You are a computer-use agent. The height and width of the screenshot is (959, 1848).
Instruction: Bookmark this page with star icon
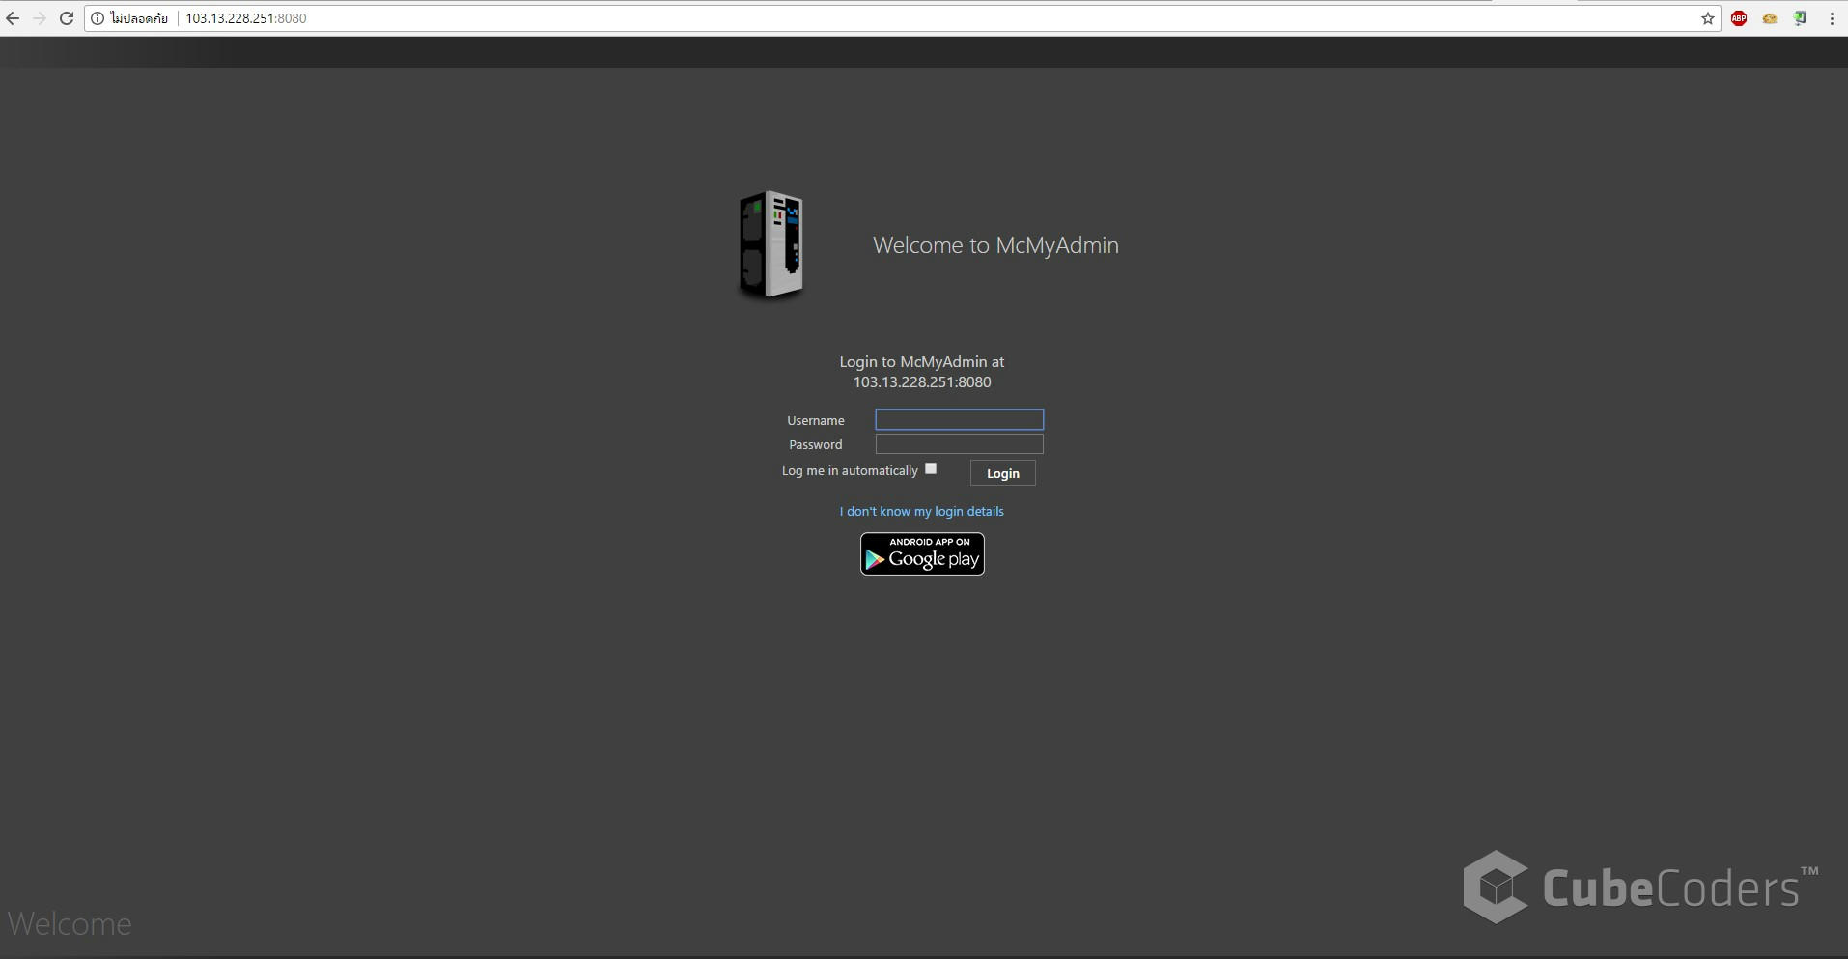(1707, 18)
